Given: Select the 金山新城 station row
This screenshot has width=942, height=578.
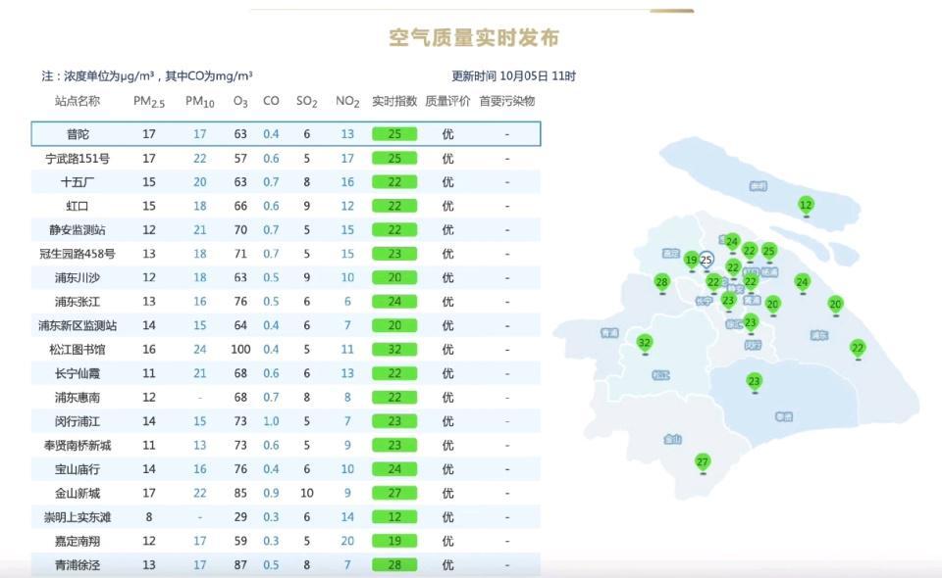Looking at the screenshot, I should tap(286, 493).
